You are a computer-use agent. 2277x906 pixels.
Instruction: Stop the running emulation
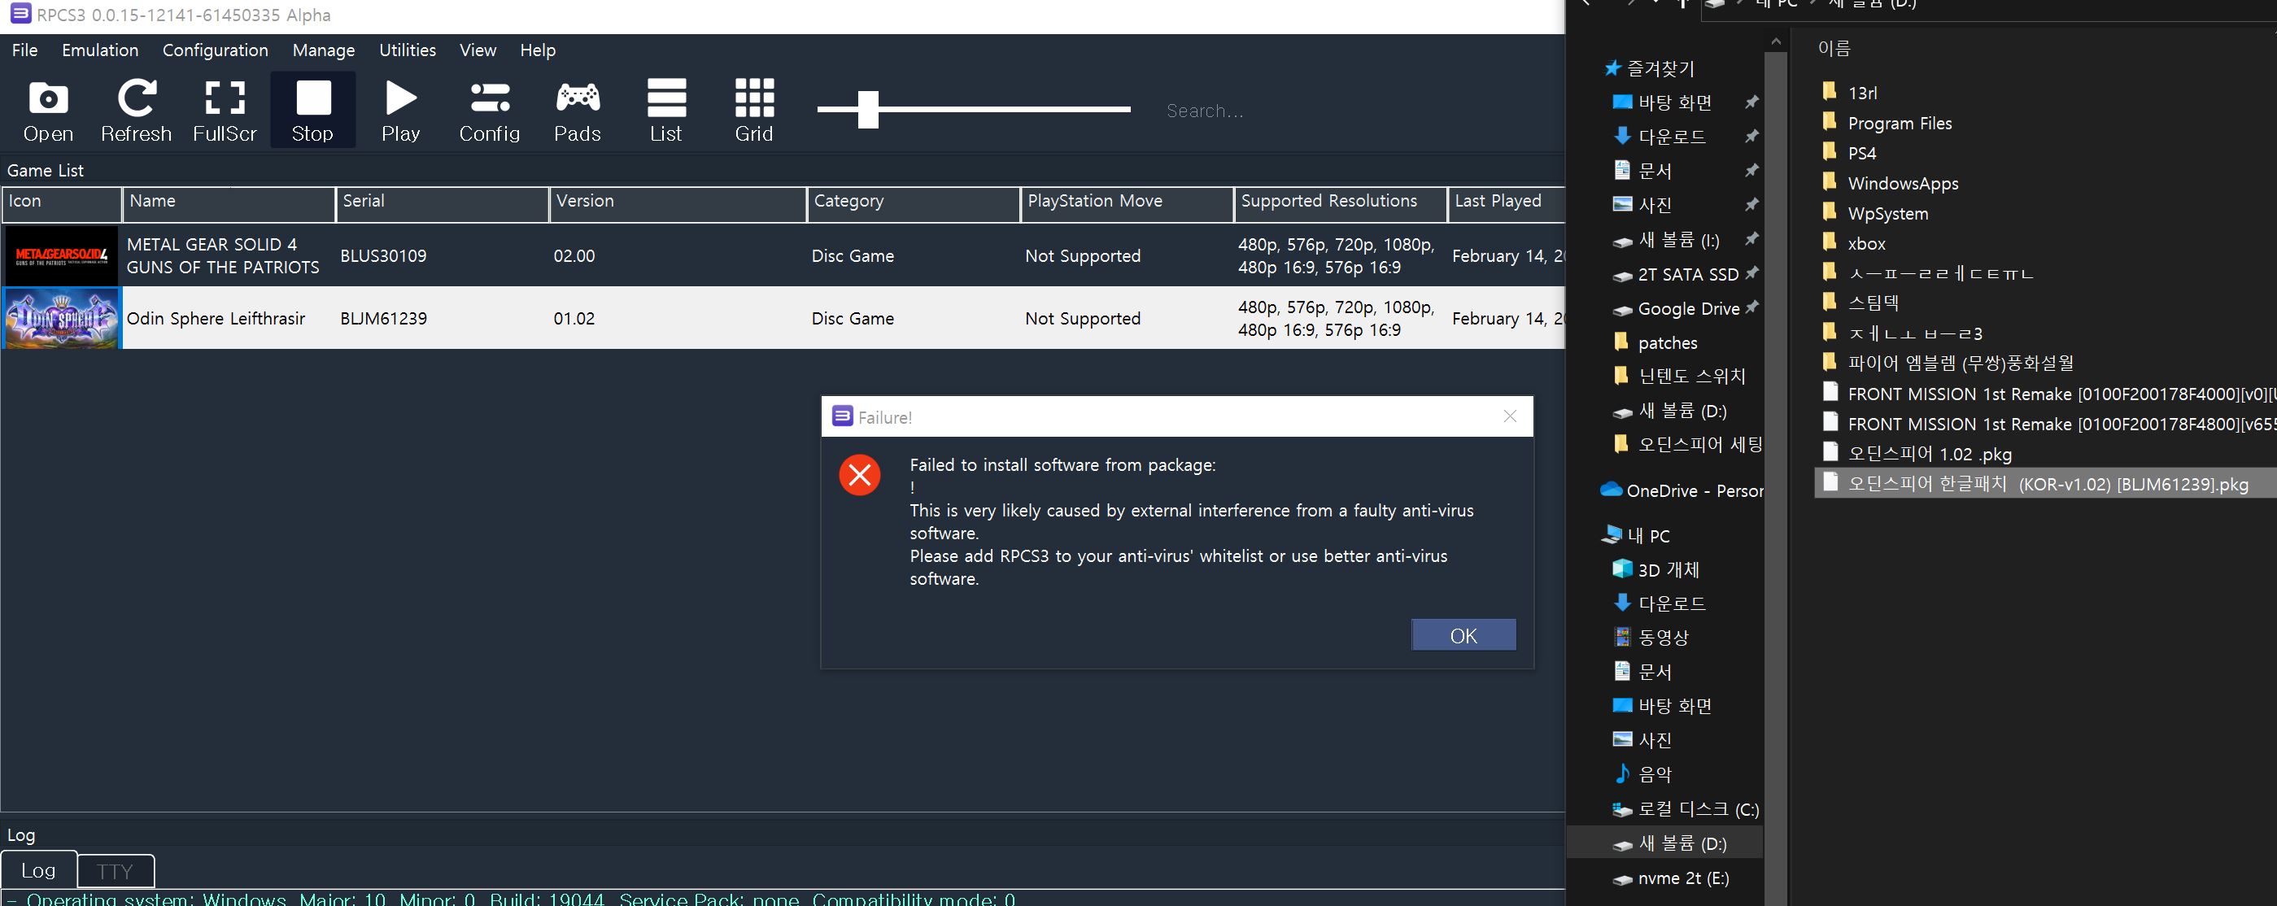click(313, 111)
